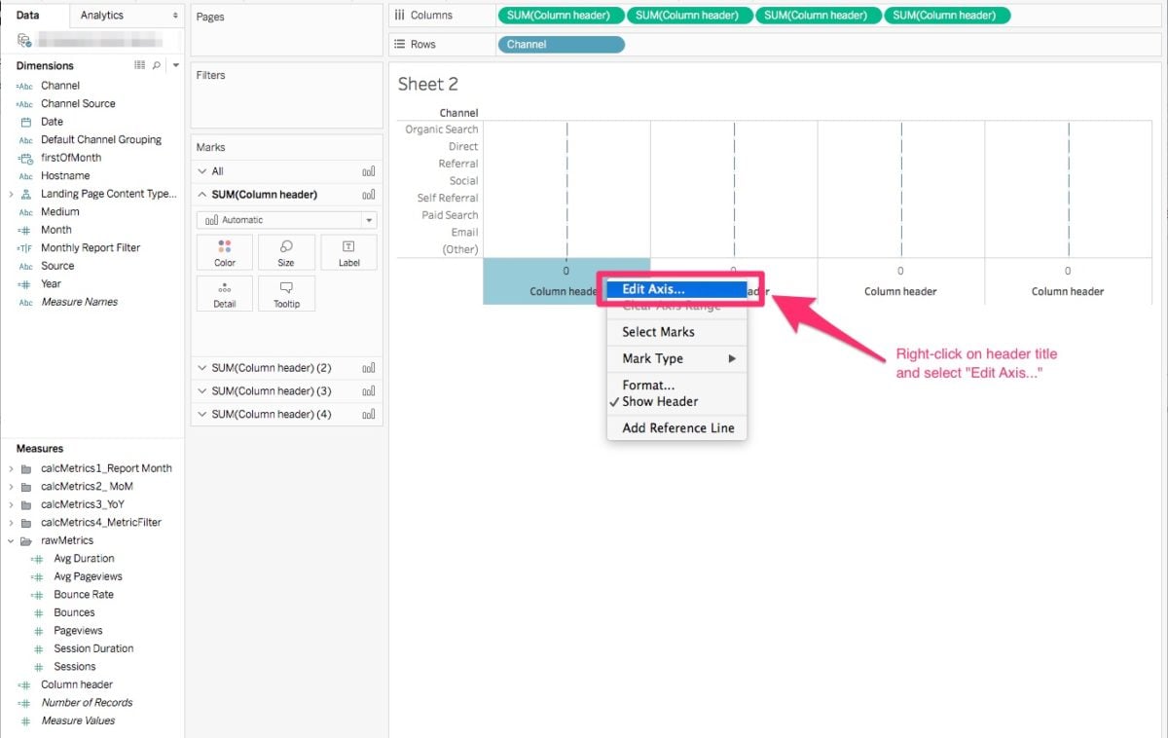Open the Color shelf on the Marks card
Screen dimensions: 1168x738
224,251
